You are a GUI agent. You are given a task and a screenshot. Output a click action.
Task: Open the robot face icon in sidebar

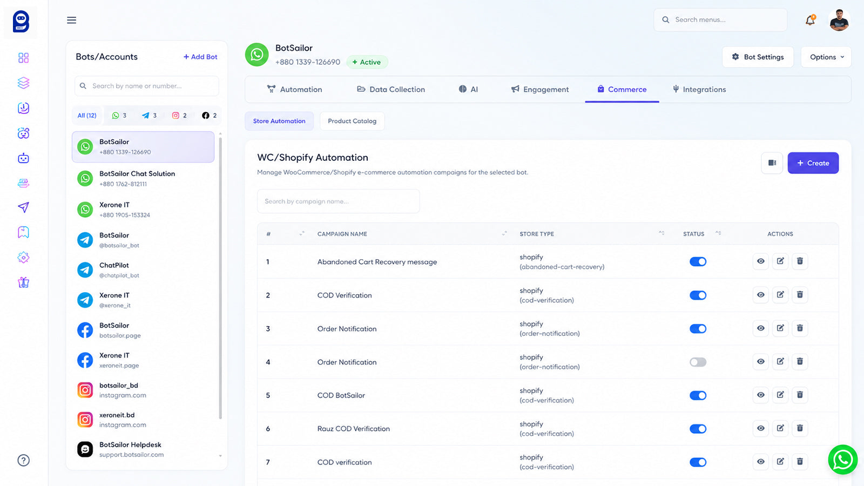23,158
